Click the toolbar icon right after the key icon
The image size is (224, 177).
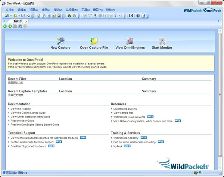(x=121, y=15)
